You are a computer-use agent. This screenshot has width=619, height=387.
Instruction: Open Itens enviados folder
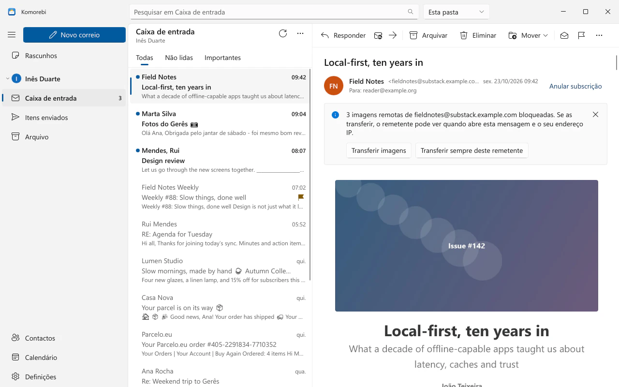coord(64,118)
